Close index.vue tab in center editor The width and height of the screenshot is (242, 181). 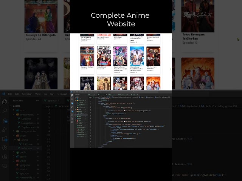(106, 95)
